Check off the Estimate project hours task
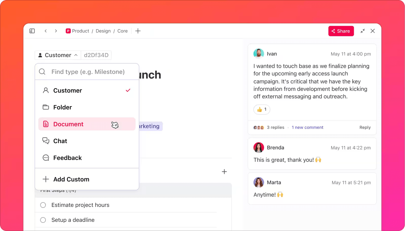Image resolution: width=405 pixels, height=231 pixels. [43, 205]
